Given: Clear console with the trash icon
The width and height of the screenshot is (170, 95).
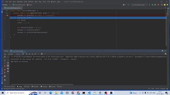Looking at the screenshot, I should click(x=8, y=71).
